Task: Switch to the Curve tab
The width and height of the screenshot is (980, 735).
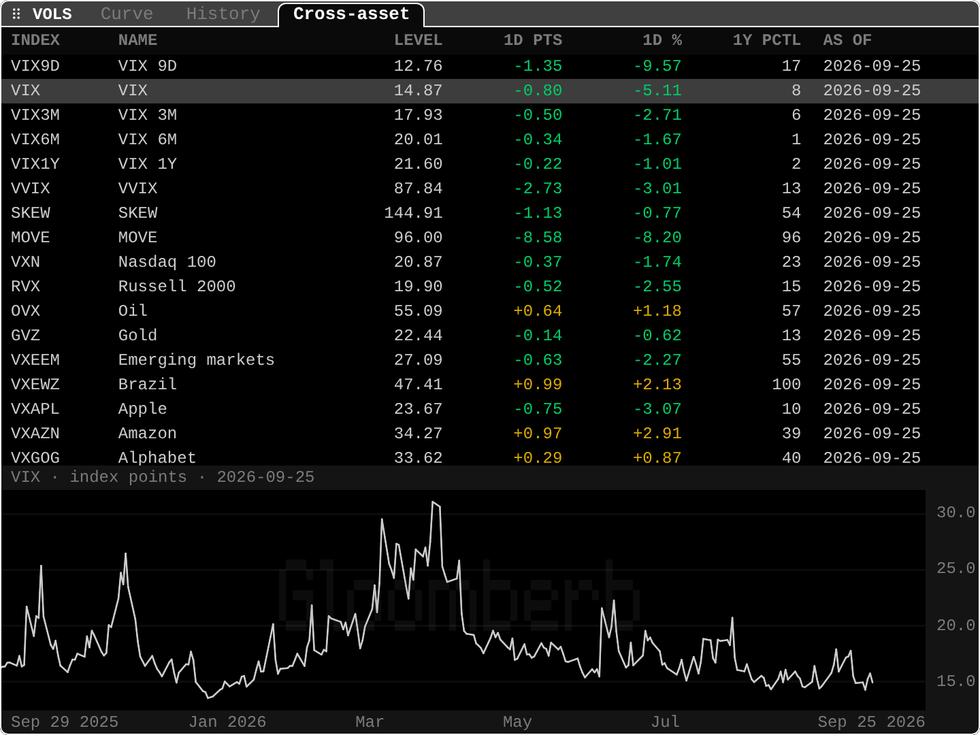Action: [x=127, y=14]
